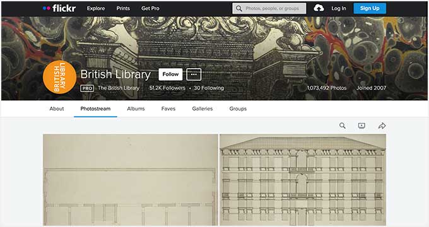
Task: Click the Joined 2007 text
Action: (x=371, y=88)
